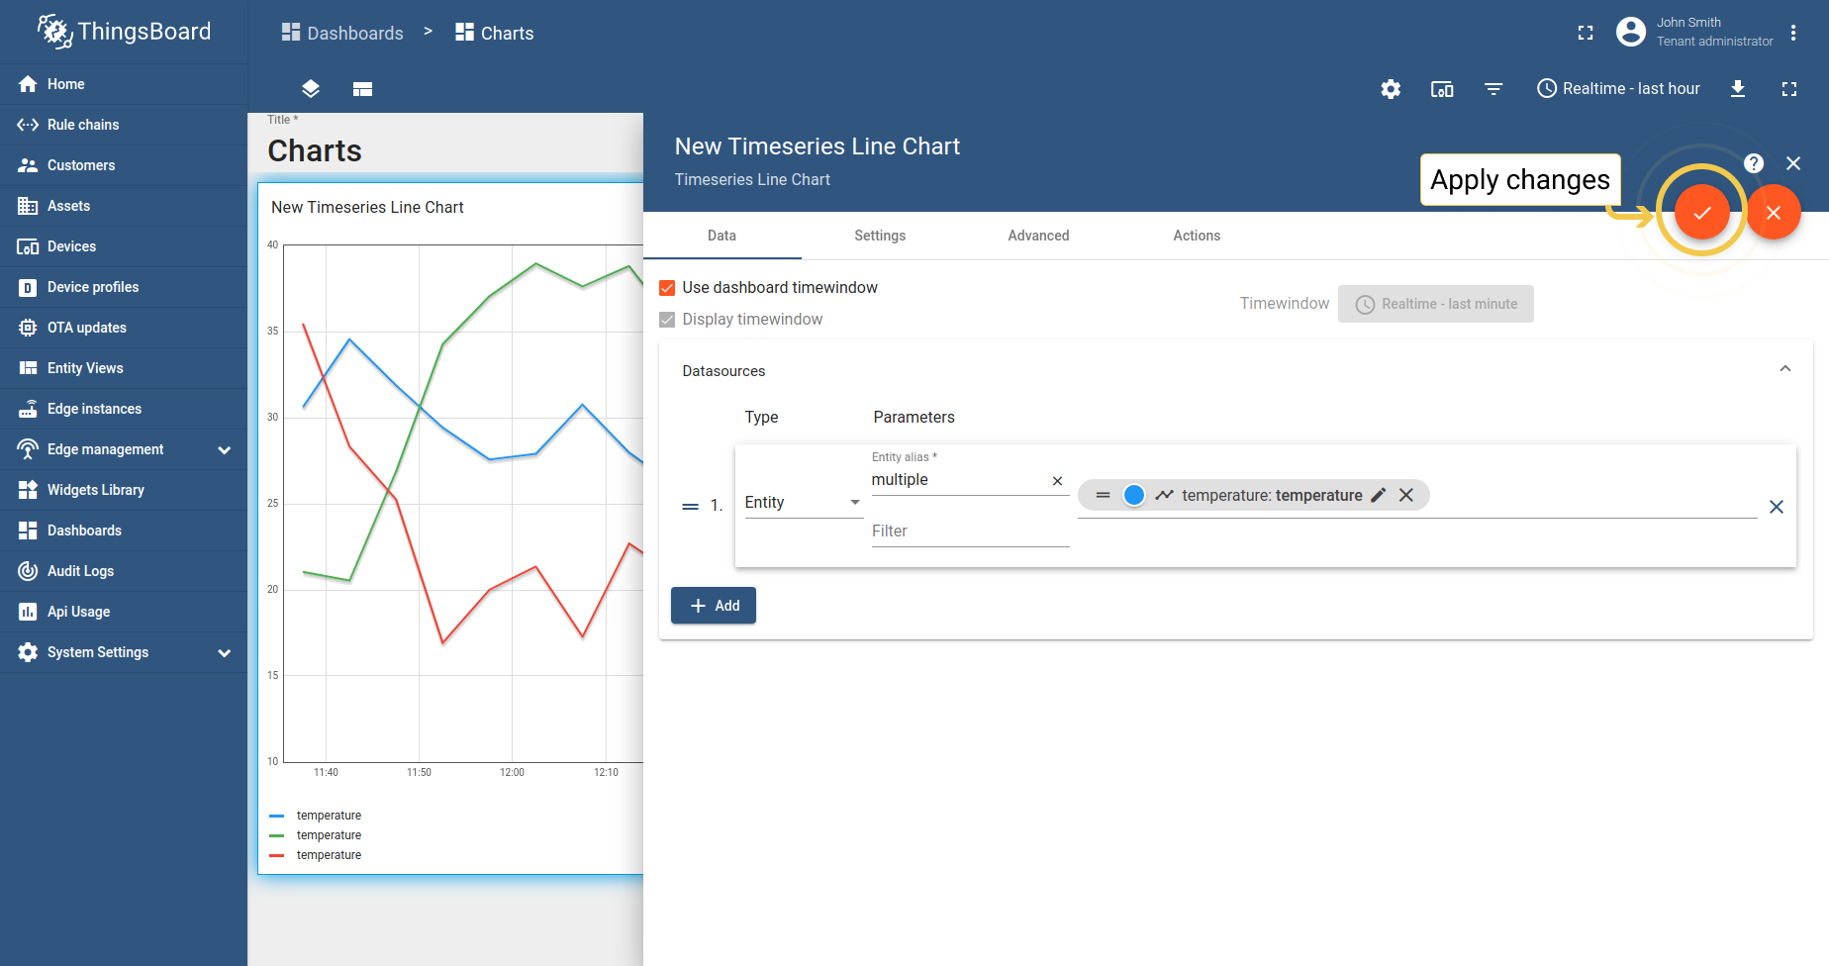1829x966 pixels.
Task: Open the dashboard filters icon
Action: point(1493,89)
